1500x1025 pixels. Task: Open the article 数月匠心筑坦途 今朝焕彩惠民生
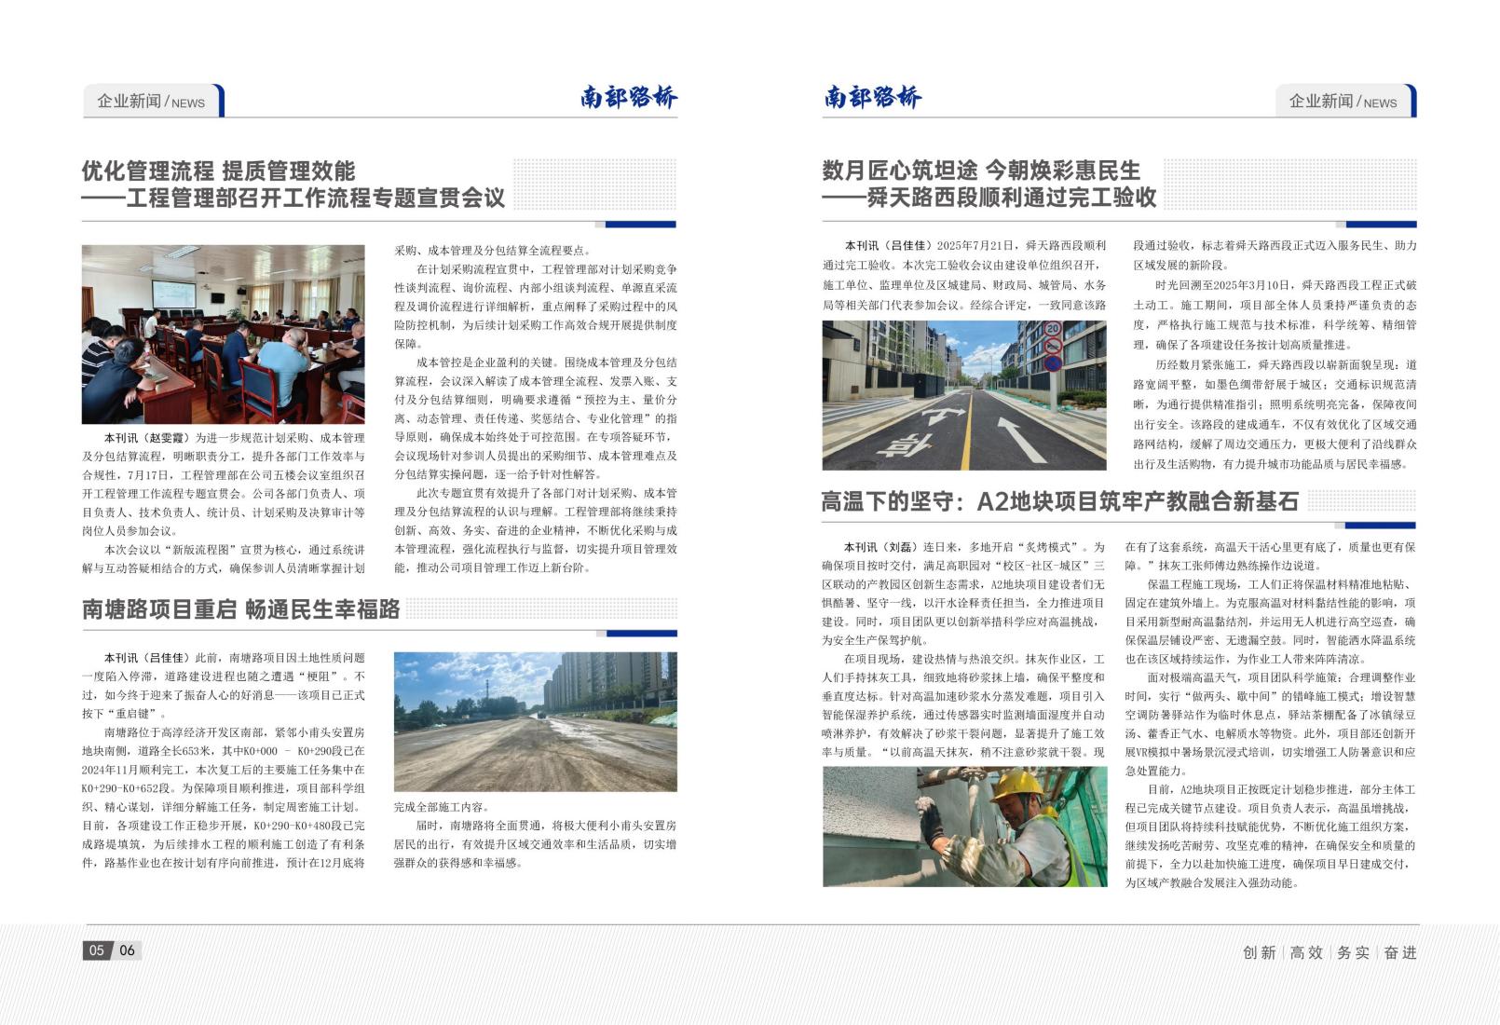click(986, 184)
